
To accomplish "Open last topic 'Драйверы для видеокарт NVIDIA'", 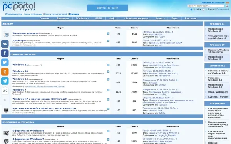I will [x=166, y=43].
